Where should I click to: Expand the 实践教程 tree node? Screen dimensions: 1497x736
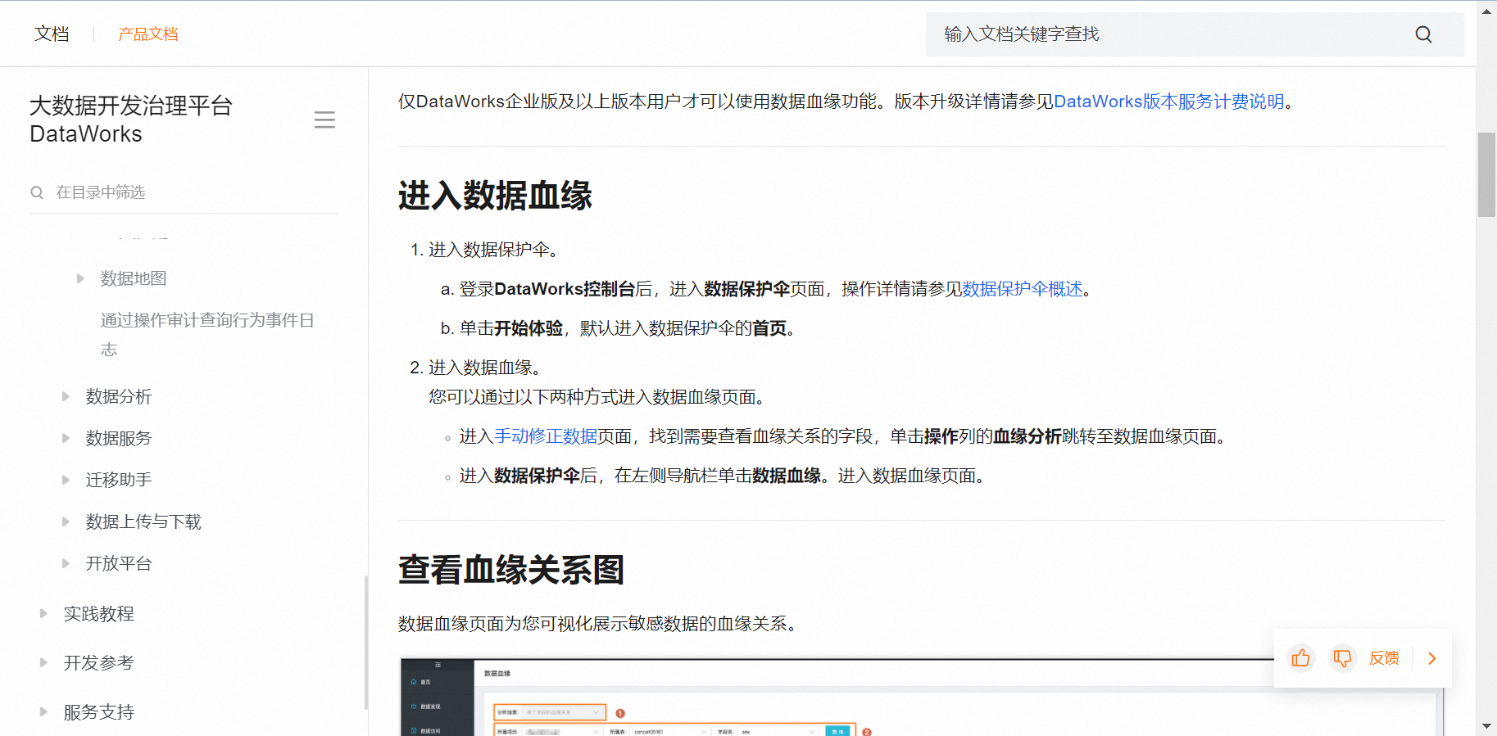43,613
